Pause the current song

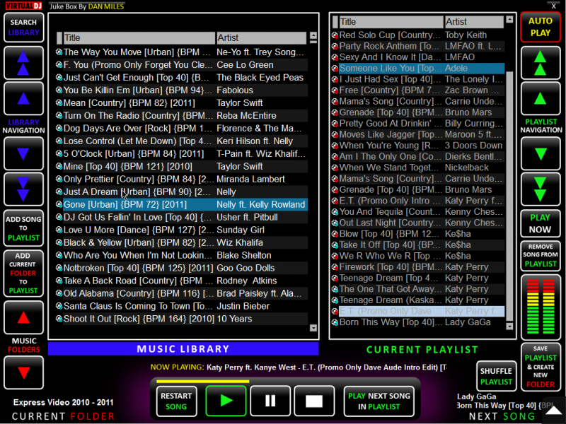270,401
